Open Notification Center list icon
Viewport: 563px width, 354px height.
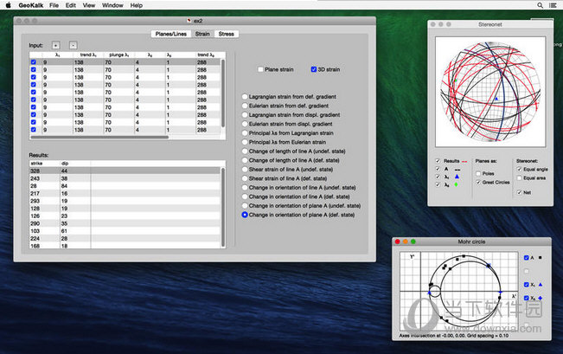coord(553,5)
